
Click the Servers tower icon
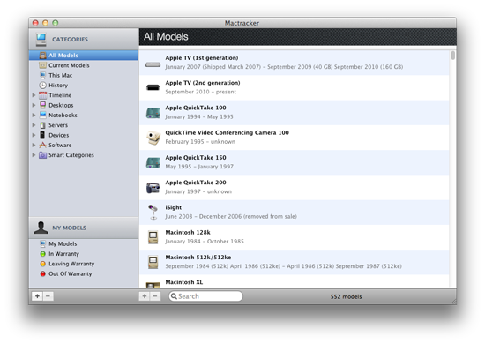[42, 125]
